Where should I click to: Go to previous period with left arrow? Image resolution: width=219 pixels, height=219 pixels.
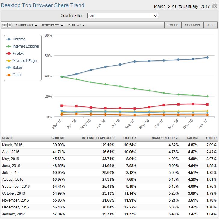click(x=5, y=25)
